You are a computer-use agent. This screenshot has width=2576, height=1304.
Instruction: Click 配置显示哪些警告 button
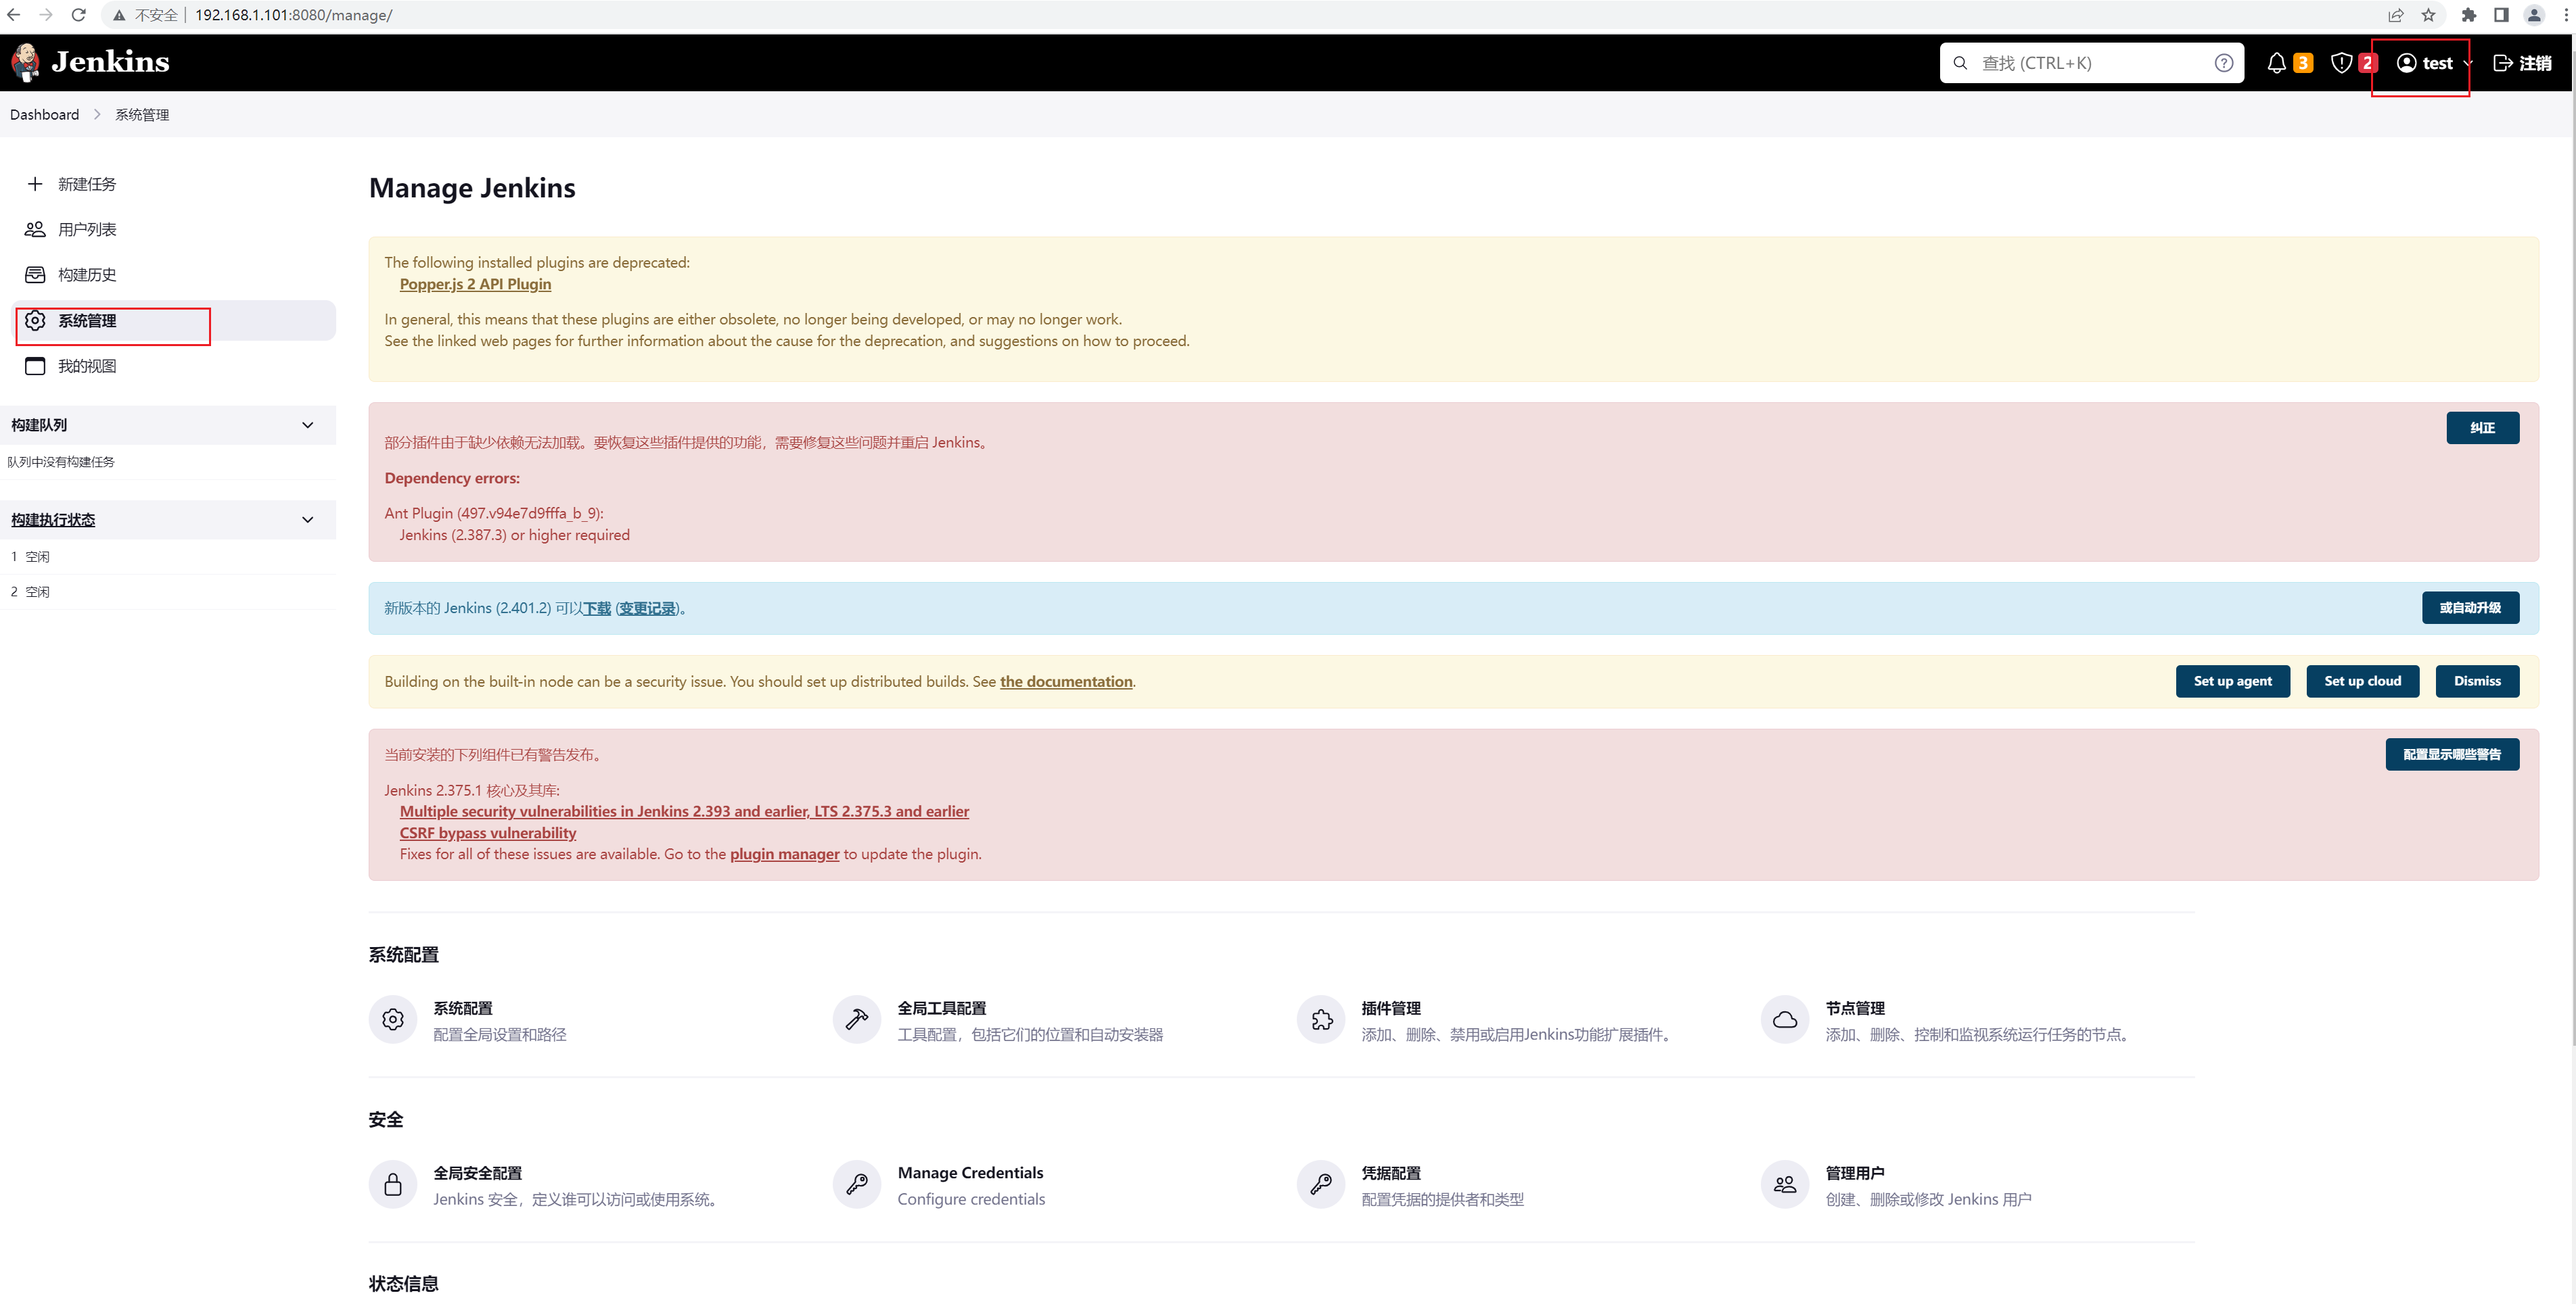pyautogui.click(x=2452, y=754)
